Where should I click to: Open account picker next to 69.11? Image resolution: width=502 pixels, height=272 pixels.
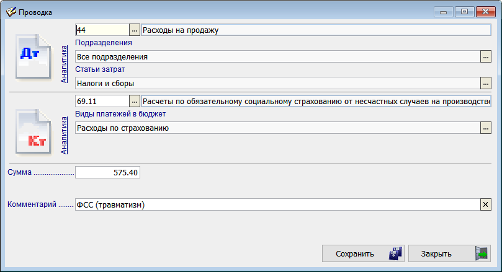[135, 102]
